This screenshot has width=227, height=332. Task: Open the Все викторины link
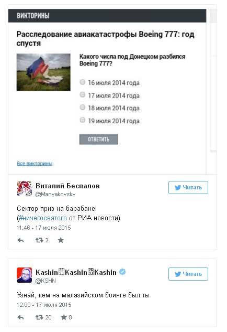pyautogui.click(x=35, y=164)
